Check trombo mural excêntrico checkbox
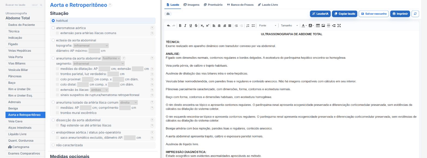427x158 pixels. tap(57, 113)
